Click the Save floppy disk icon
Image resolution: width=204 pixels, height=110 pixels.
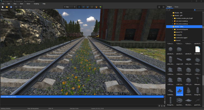click(x=11, y=7)
